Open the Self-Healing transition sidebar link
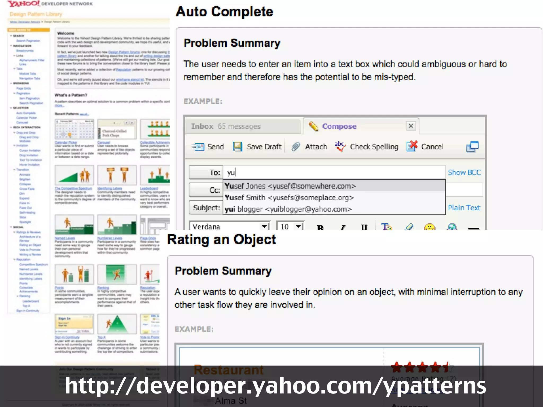Viewport: 543px width, 407px height. (x=27, y=213)
